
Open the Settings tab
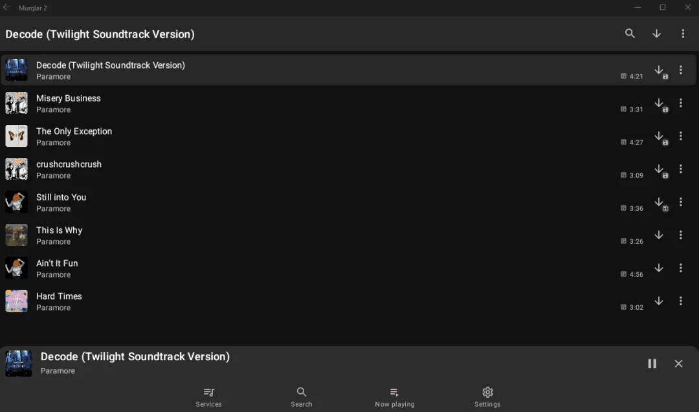tap(487, 397)
